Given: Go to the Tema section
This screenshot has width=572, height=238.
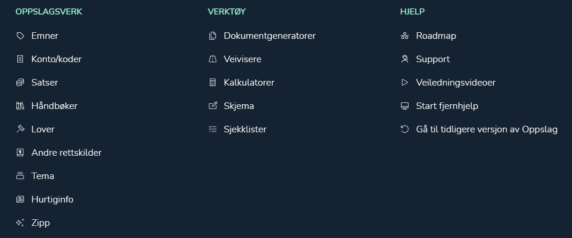Looking at the screenshot, I should (43, 176).
